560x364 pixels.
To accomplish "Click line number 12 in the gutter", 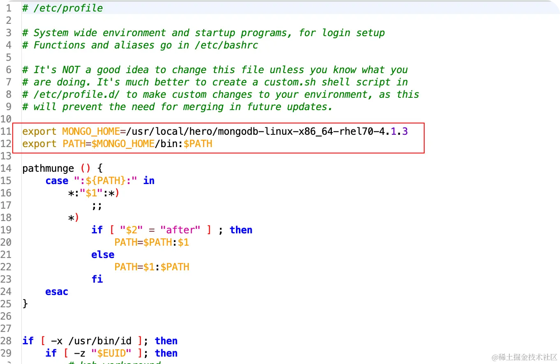I will coord(6,144).
